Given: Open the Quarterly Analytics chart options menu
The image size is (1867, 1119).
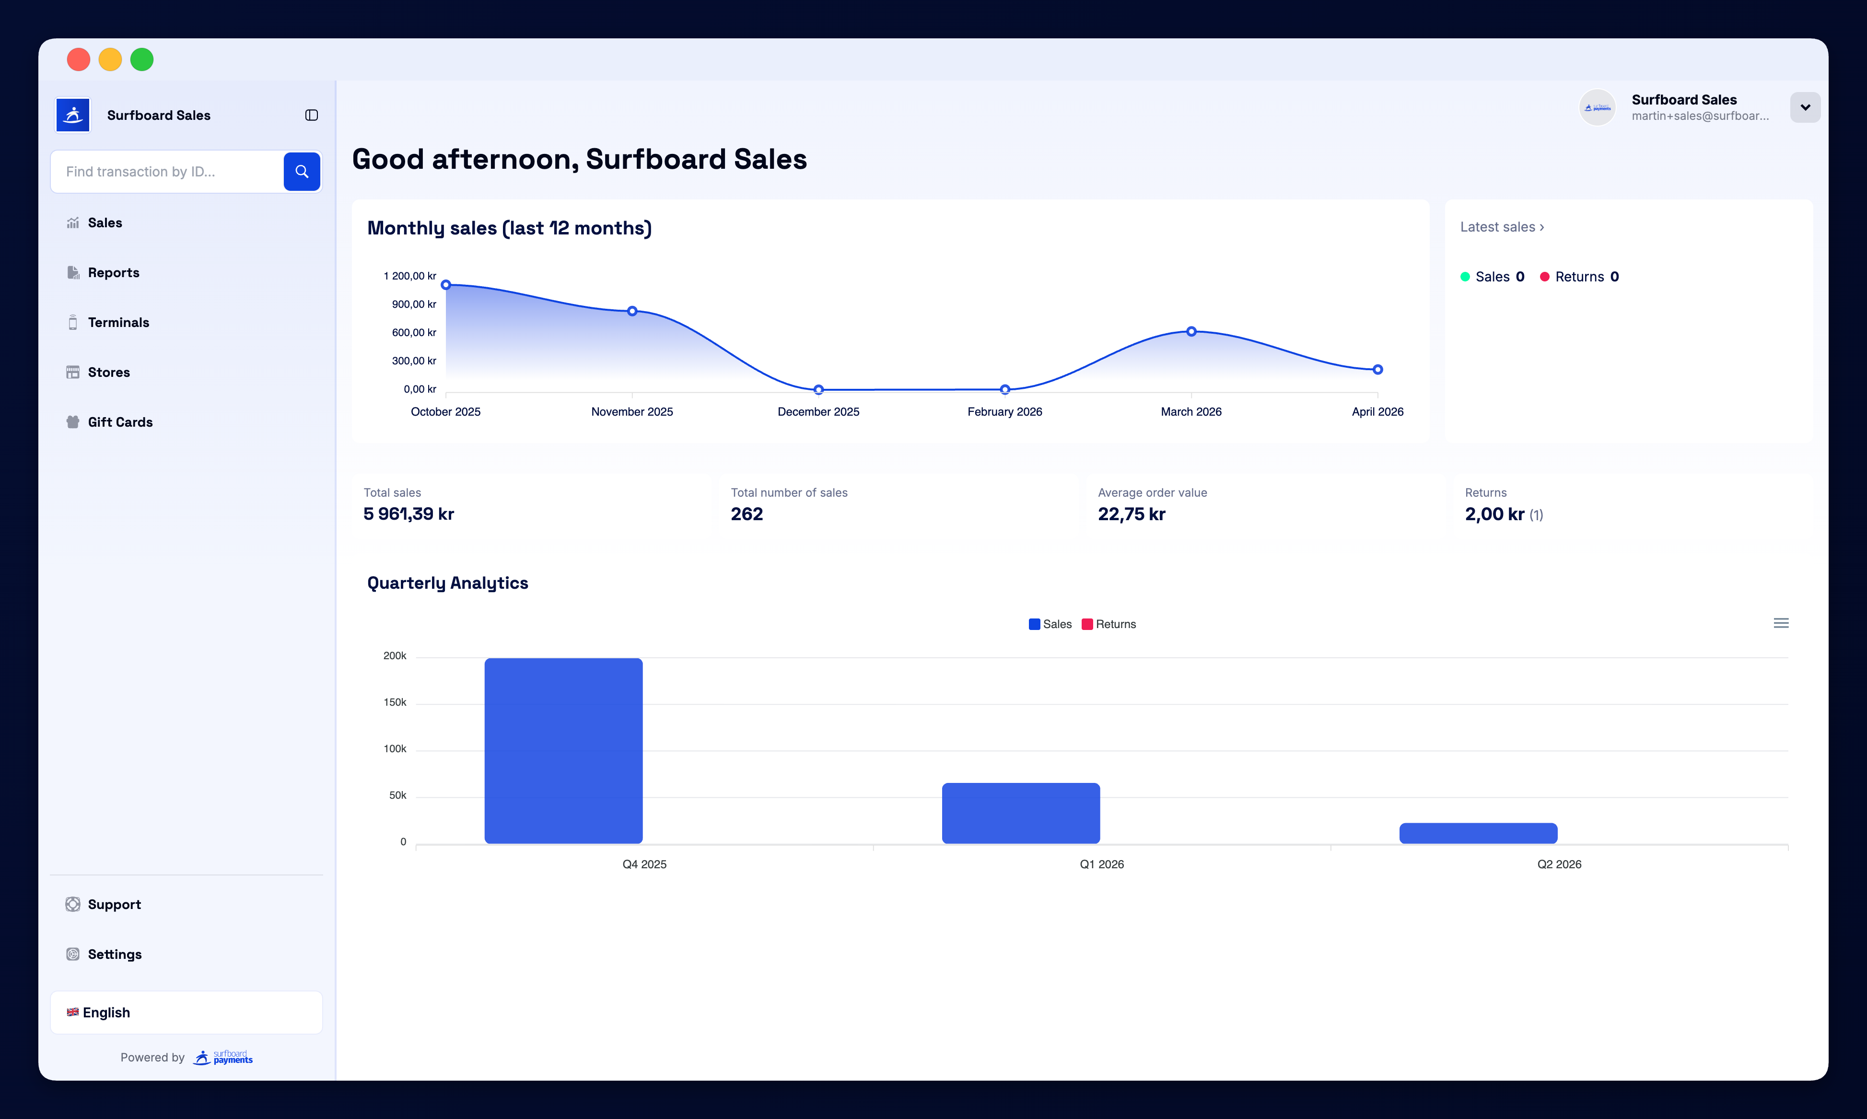Looking at the screenshot, I should (x=1781, y=623).
